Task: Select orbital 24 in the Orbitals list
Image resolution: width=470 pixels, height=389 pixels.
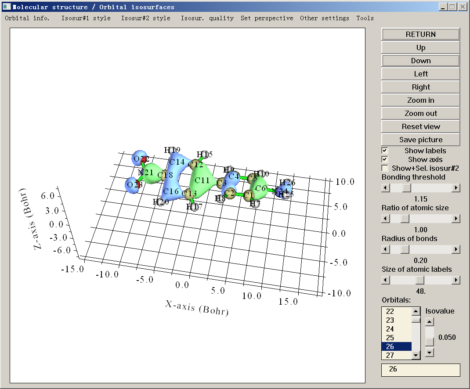Action: click(x=397, y=329)
